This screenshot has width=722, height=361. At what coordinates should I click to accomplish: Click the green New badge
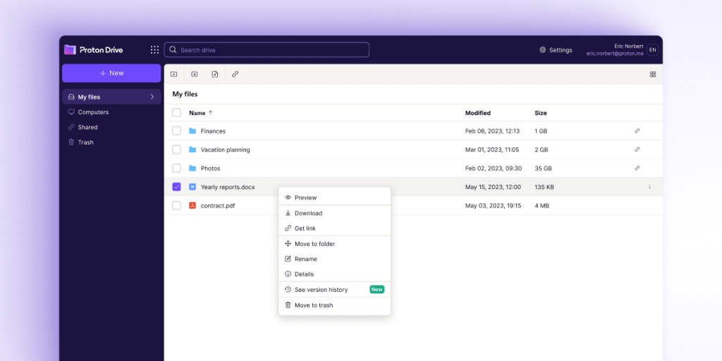click(x=377, y=289)
